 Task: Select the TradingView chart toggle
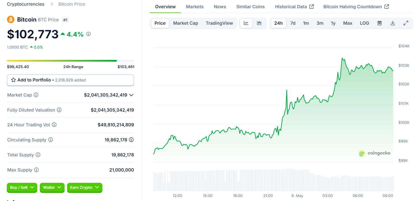(220, 23)
